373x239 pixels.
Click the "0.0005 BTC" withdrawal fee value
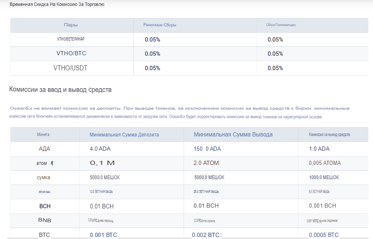pyautogui.click(x=324, y=235)
